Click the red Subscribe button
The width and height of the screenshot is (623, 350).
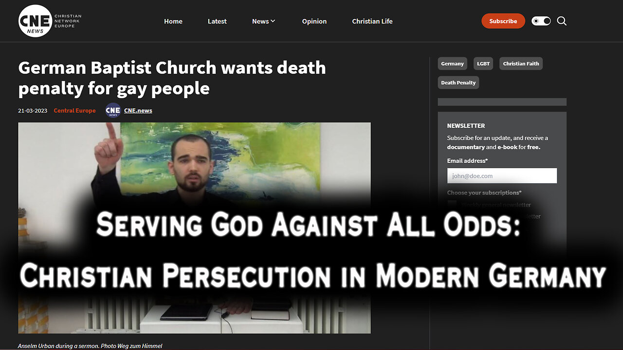pos(503,21)
